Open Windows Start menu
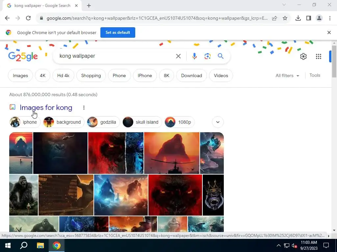The width and height of the screenshot is (337, 252). (8, 245)
